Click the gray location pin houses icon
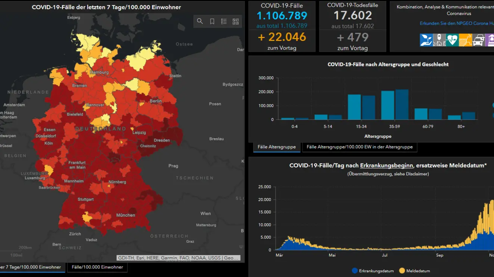 pos(439,40)
